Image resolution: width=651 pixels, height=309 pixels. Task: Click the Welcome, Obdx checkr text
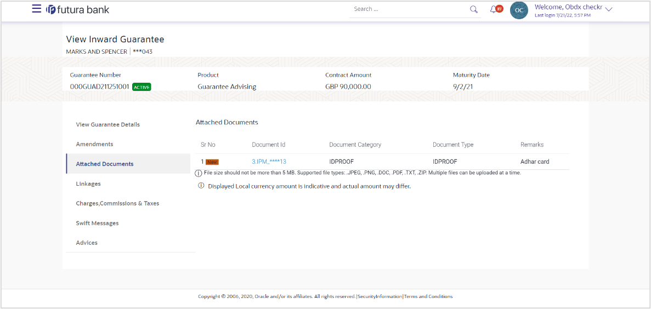coord(568,7)
